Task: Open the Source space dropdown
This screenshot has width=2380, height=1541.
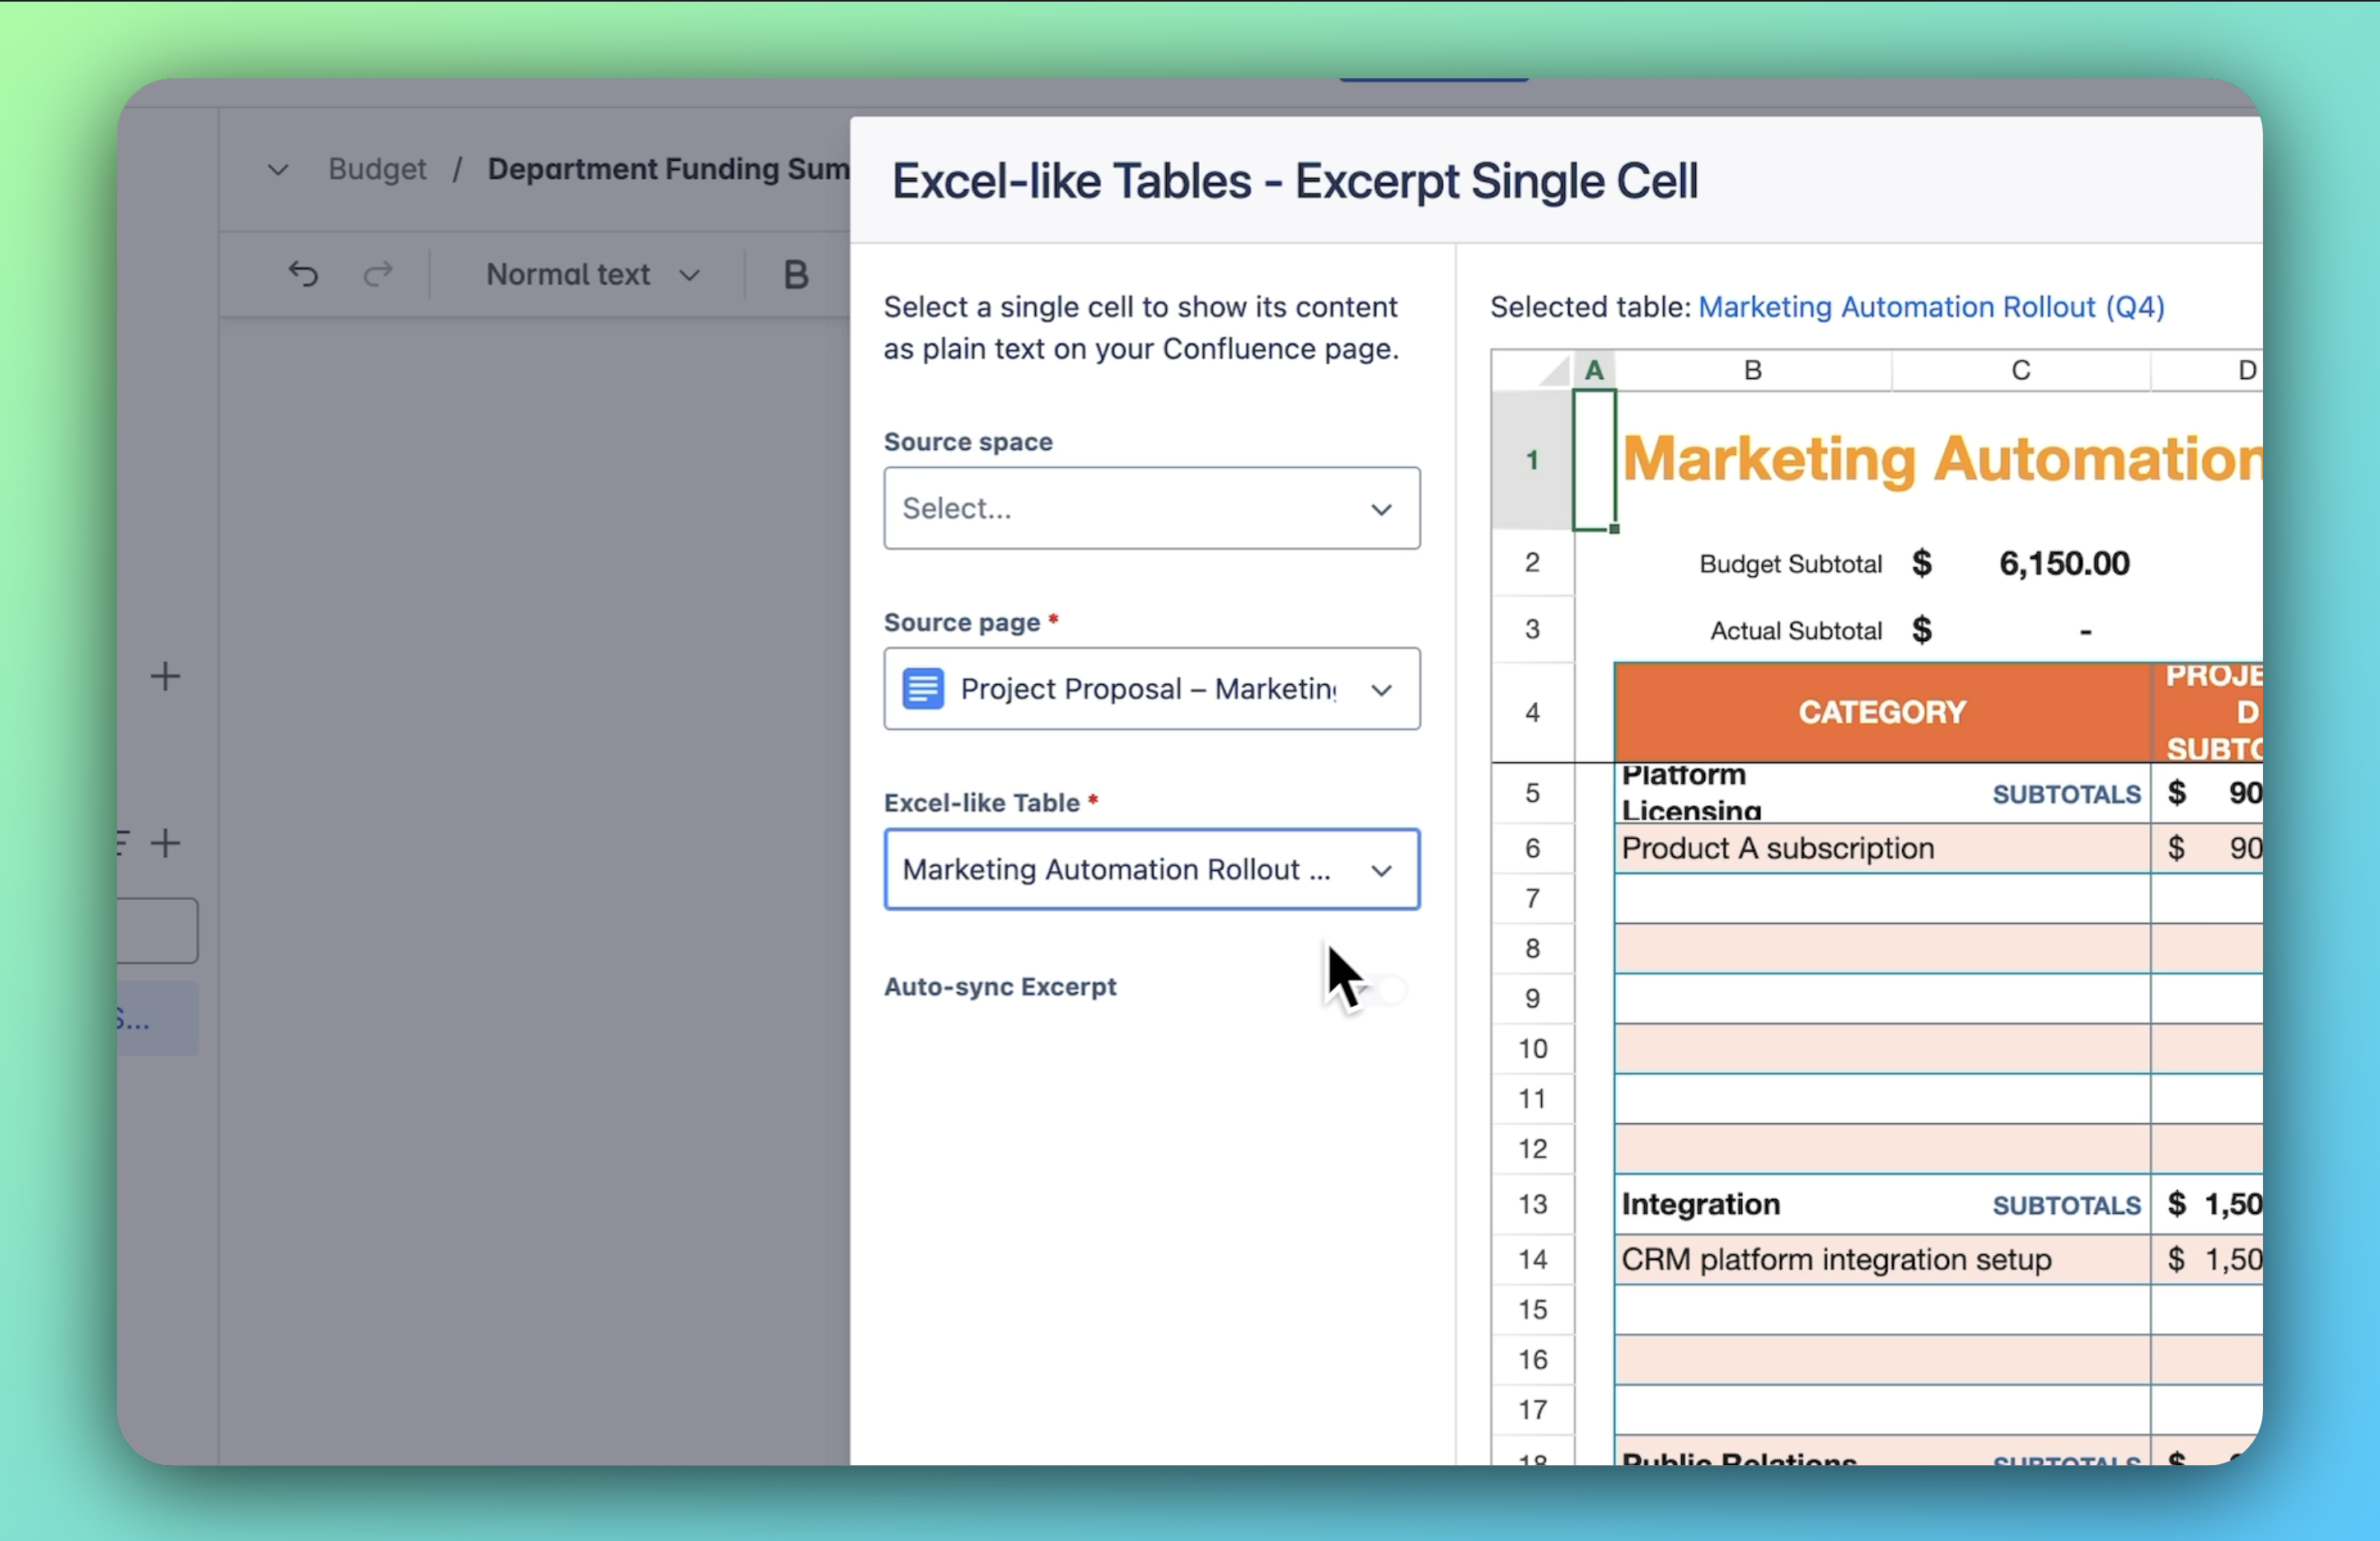Action: (1151, 508)
